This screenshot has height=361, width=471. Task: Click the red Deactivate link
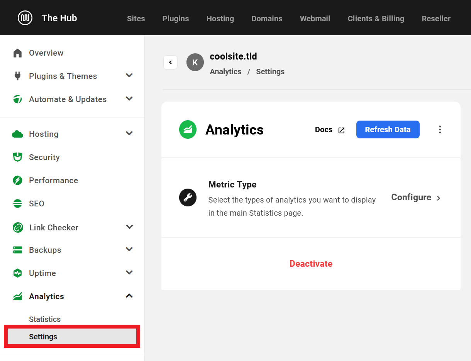point(311,264)
